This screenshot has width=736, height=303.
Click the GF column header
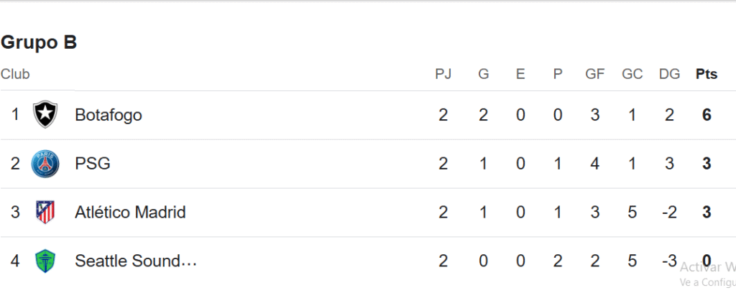point(594,74)
